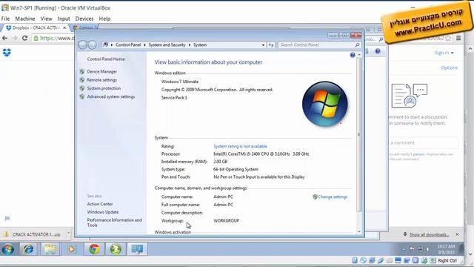
Task: Open Chrome hamburger menu
Action: click(458, 38)
